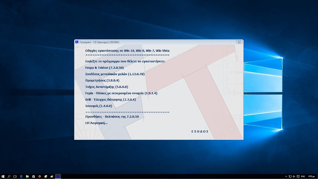Launch Microsoft Edge from taskbar
The height and width of the screenshot is (179, 318).
click(21, 176)
